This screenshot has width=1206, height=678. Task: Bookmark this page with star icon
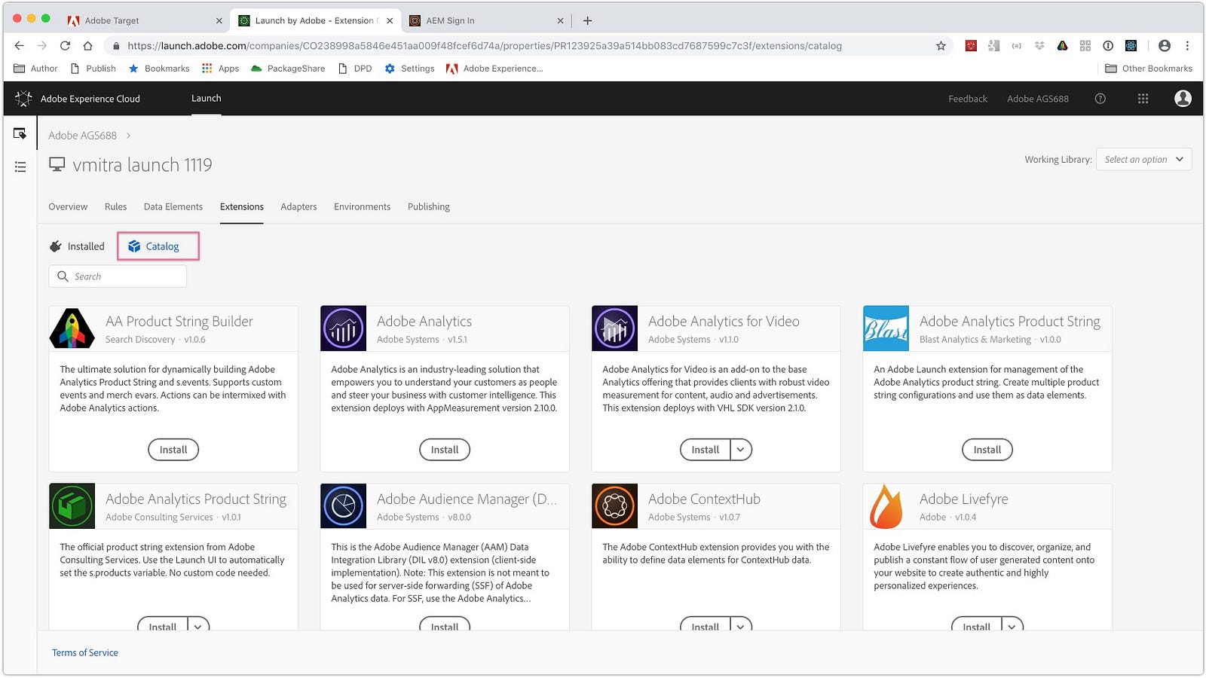tap(941, 46)
